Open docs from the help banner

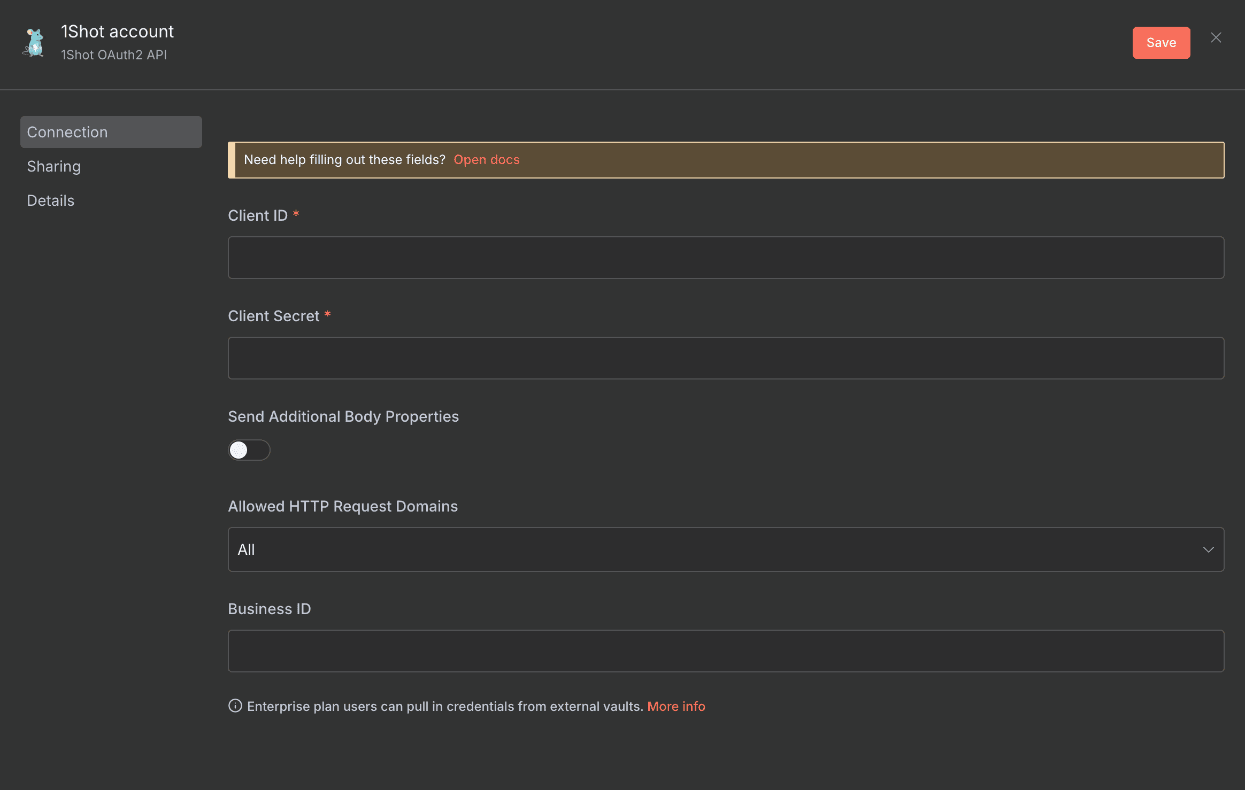tap(486, 159)
